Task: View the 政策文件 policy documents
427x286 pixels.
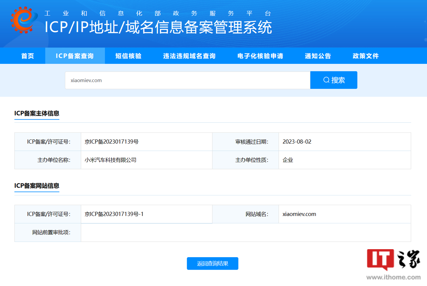Action: [x=365, y=56]
